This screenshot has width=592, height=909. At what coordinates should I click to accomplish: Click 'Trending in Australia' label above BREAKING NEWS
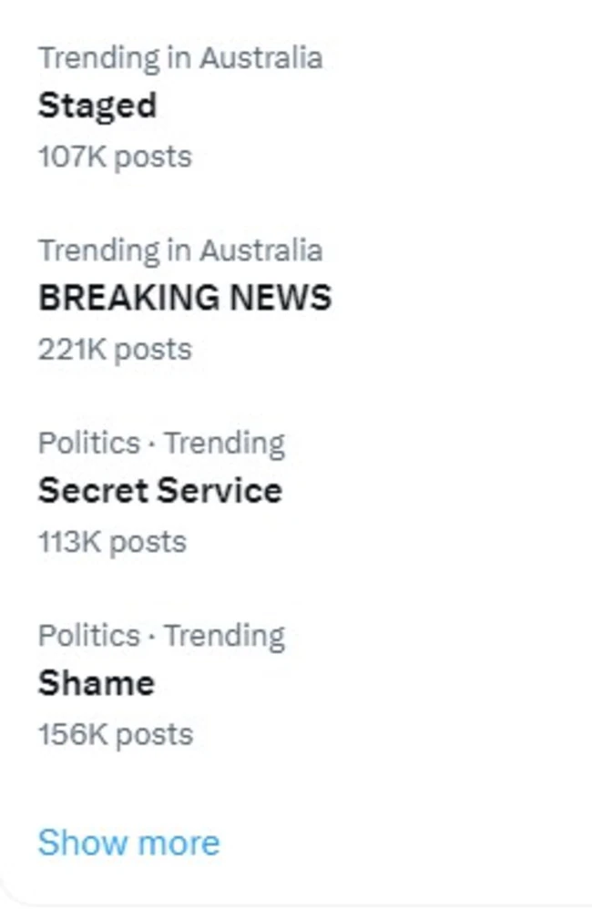[x=179, y=250]
